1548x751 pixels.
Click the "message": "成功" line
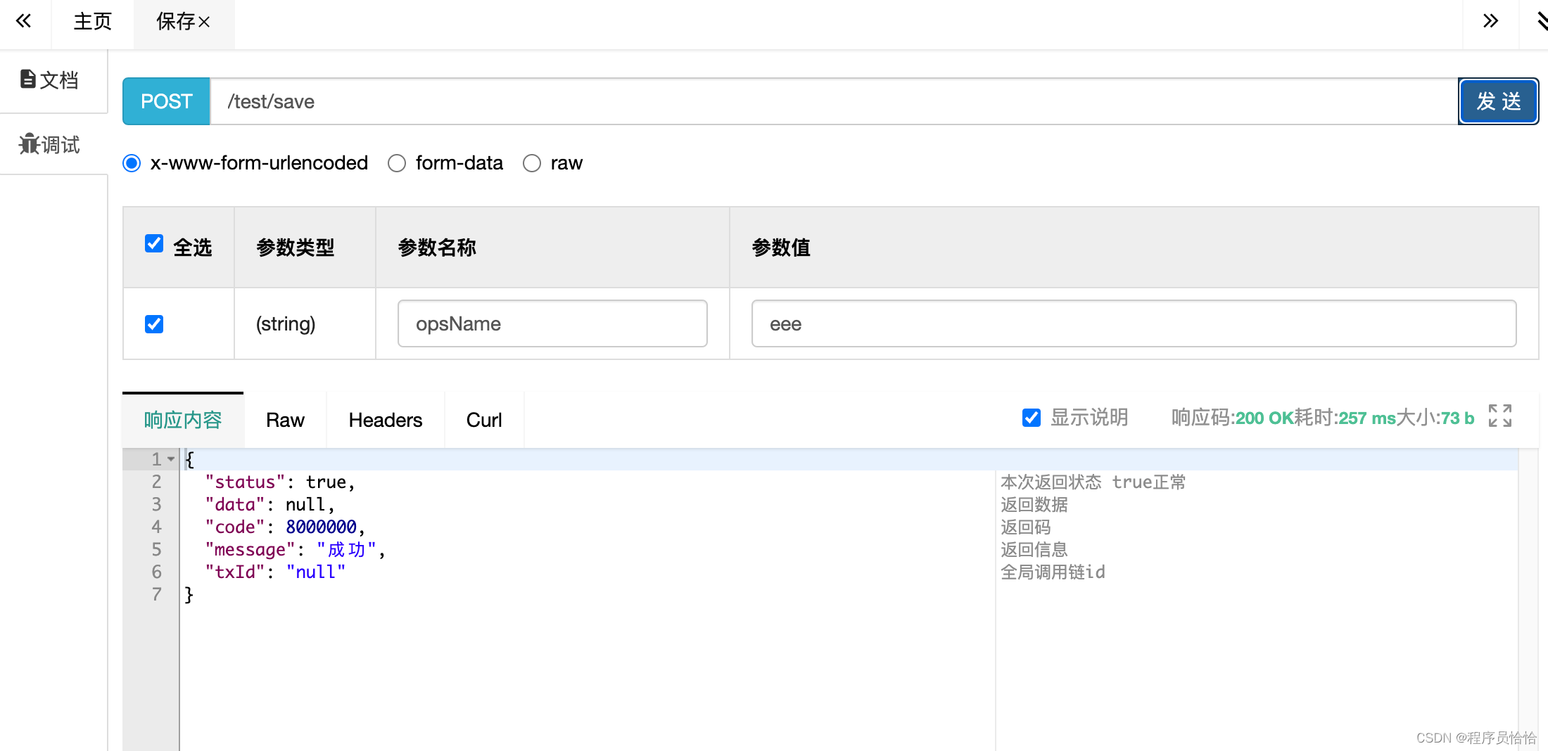(295, 549)
